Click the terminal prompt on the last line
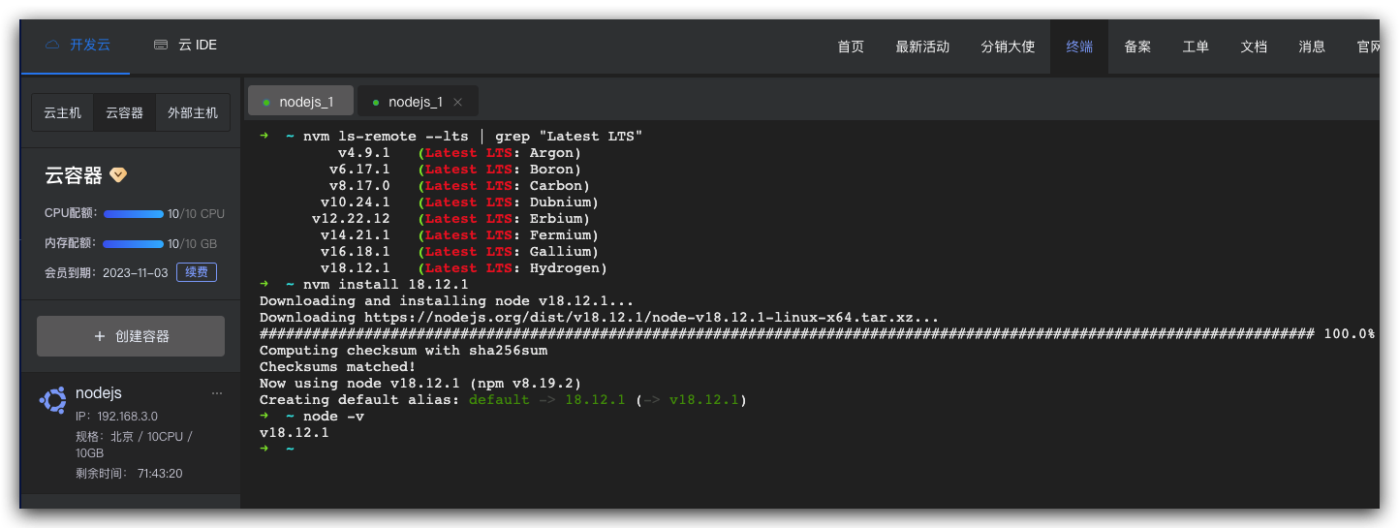The width and height of the screenshot is (1399, 528). (291, 449)
